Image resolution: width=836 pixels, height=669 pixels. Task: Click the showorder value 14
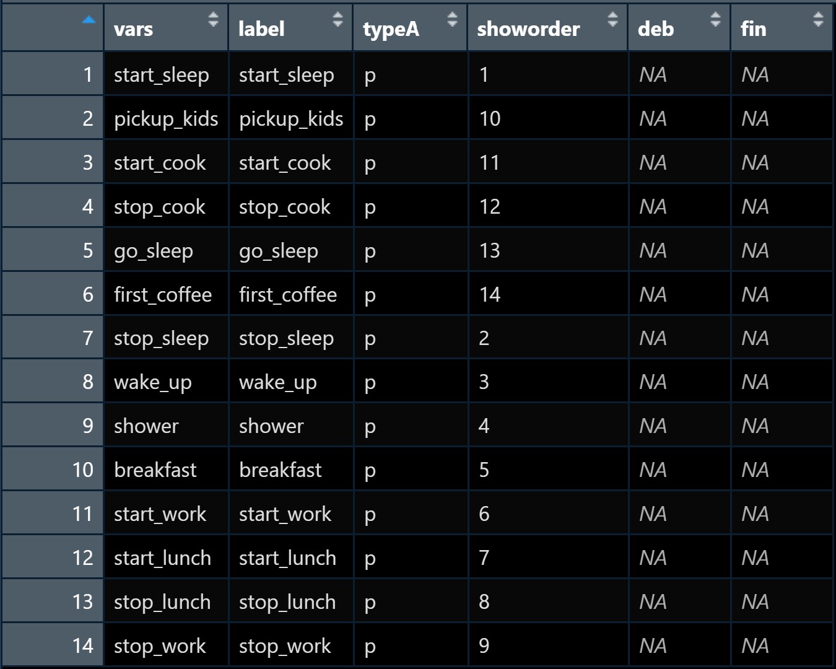[490, 295]
